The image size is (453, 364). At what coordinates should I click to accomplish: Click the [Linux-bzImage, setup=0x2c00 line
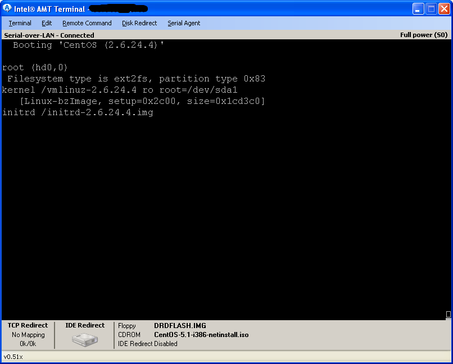point(142,101)
